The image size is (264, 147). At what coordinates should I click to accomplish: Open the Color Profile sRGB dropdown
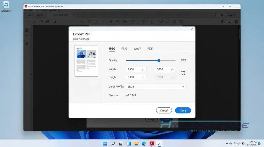pos(156,87)
